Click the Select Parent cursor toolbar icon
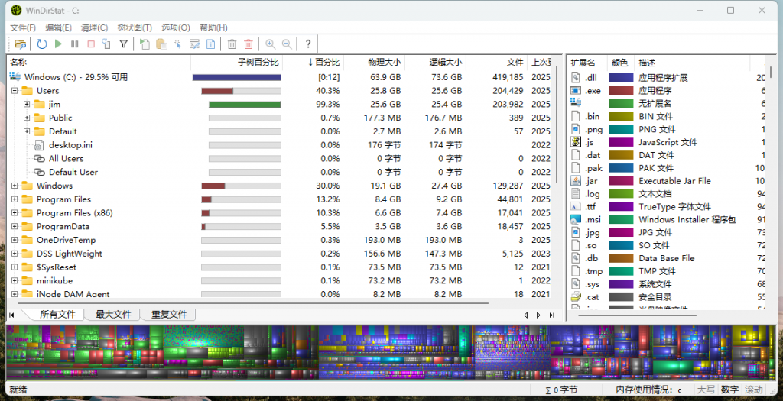Viewport: 783px width, 401px height. pos(177,44)
